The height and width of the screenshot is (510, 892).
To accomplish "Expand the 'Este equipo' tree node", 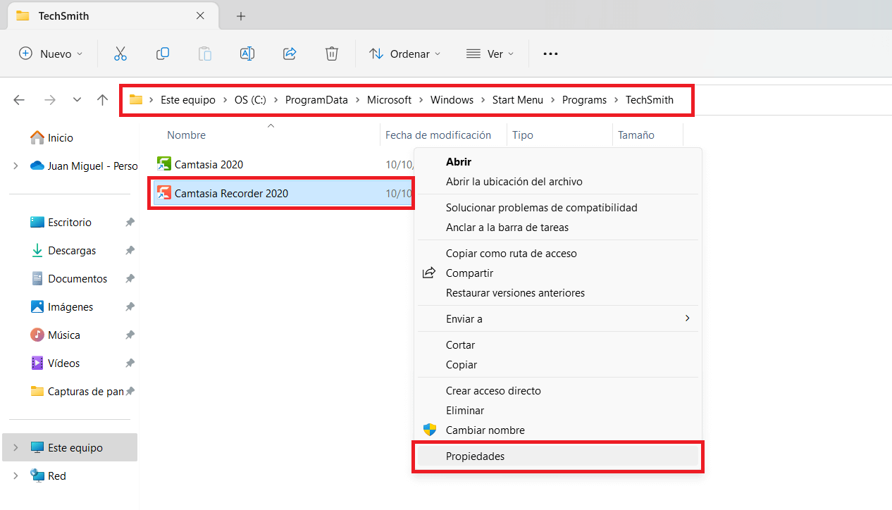I will [16, 448].
